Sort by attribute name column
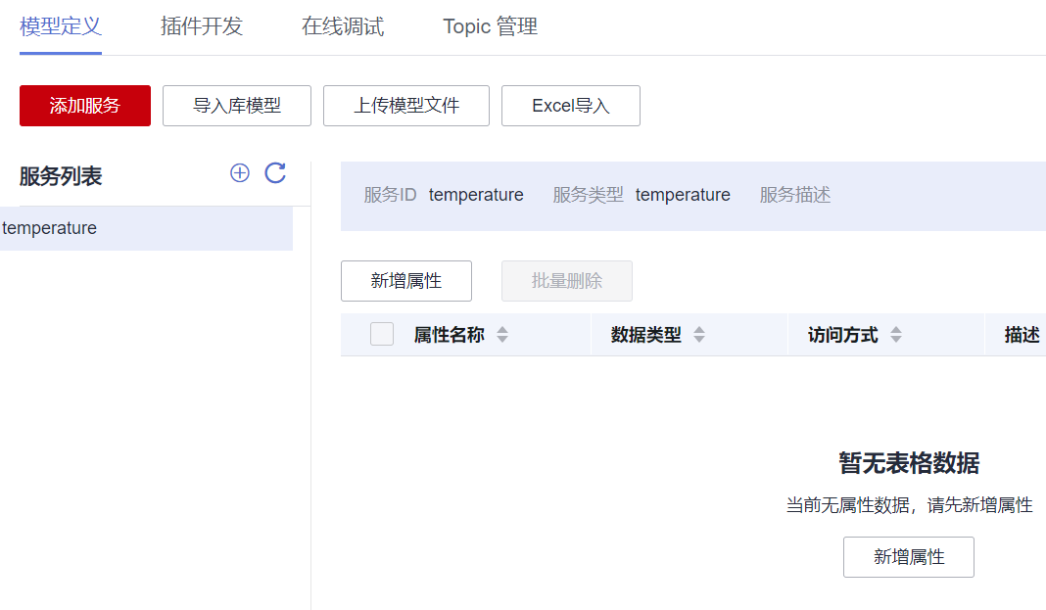Viewport: 1046px width, 610px height. [x=502, y=335]
